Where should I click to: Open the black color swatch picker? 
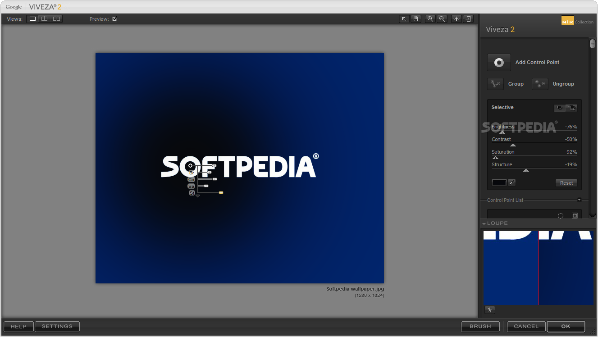click(x=499, y=182)
